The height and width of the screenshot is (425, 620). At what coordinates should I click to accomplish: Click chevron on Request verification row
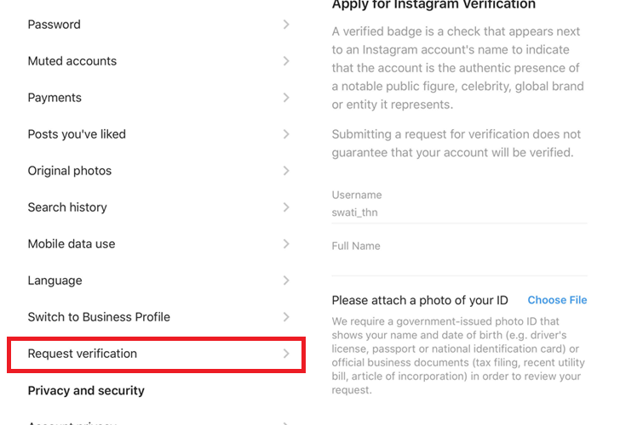coord(286,354)
